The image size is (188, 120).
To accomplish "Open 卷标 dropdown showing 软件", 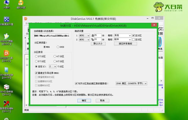I will click(x=122, y=39).
